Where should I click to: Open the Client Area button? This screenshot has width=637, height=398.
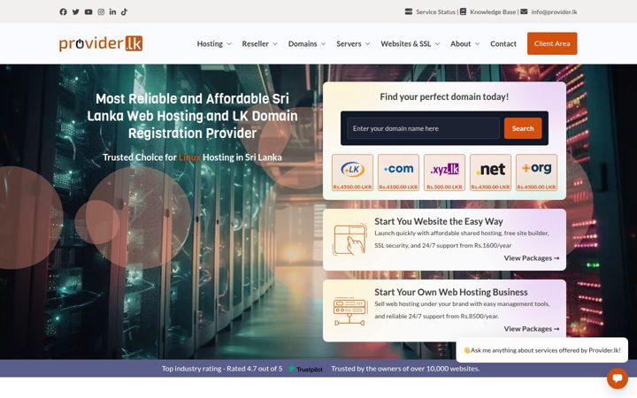(x=552, y=43)
